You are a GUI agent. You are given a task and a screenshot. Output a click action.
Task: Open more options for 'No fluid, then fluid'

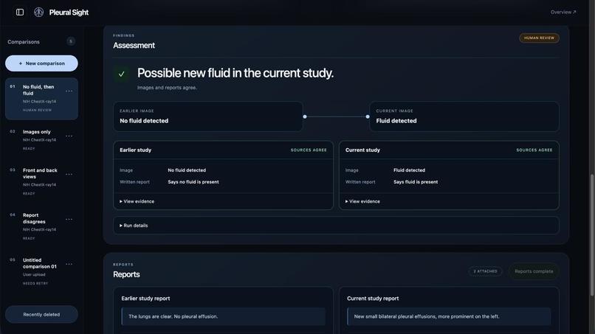[69, 91]
